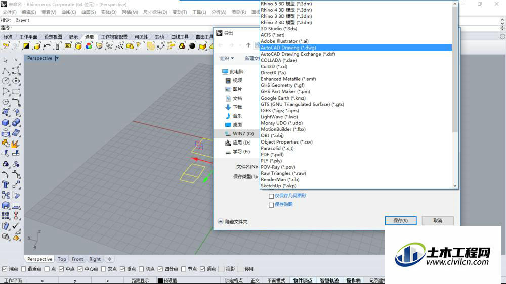This screenshot has height=284, width=506.
Task: Toggle 锁定格点 in status bar
Action: [x=234, y=281]
